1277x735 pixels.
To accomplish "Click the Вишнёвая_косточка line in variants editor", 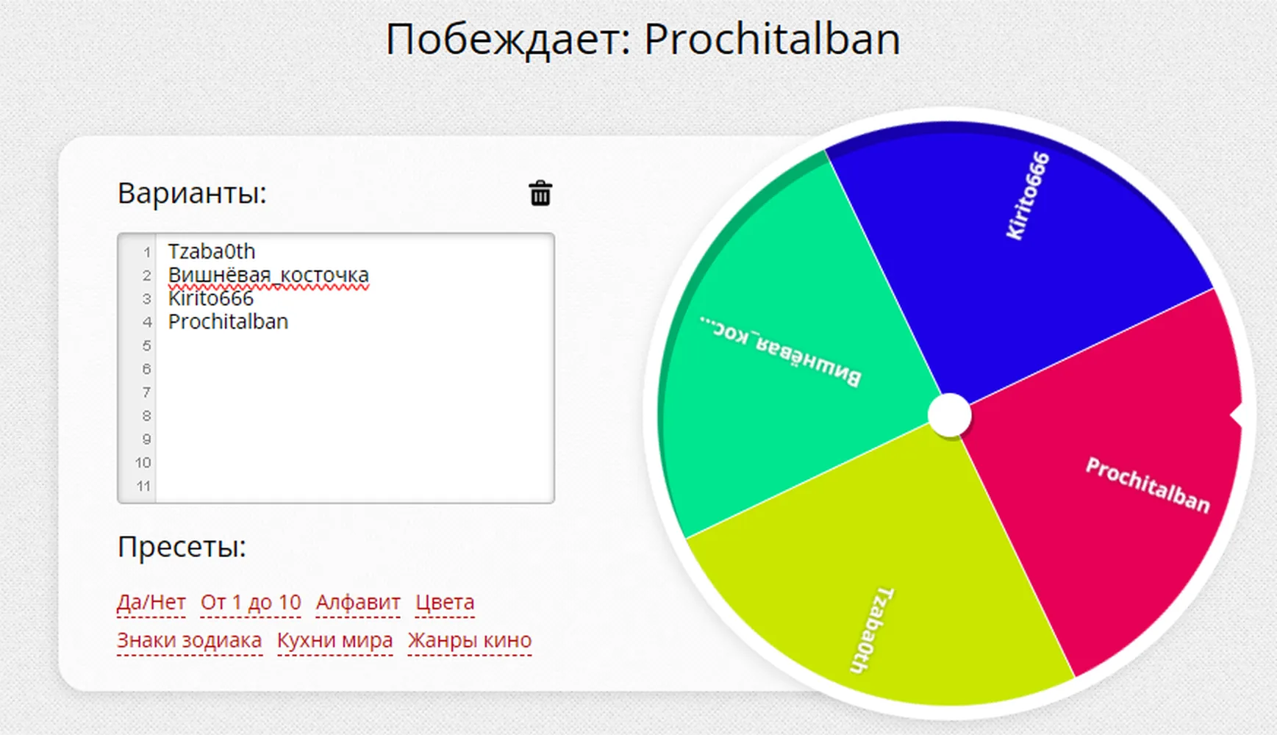I will click(x=268, y=275).
